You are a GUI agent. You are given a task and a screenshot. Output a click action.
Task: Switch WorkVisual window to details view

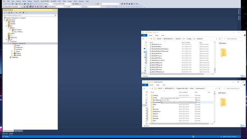tap(242, 125)
